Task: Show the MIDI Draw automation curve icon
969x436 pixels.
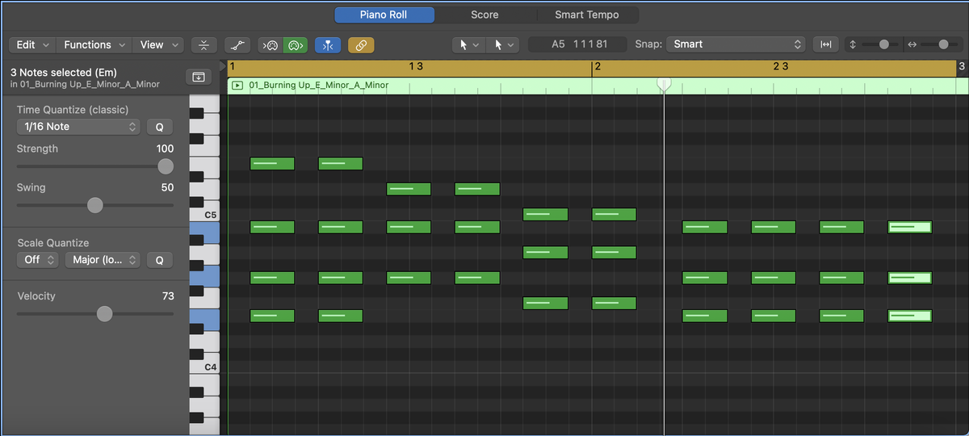Action: click(x=237, y=45)
